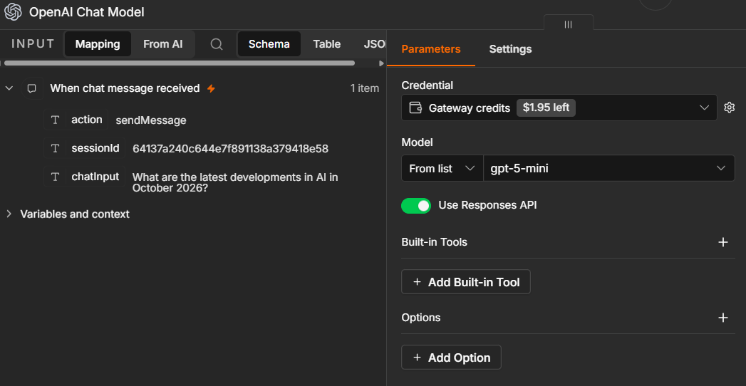This screenshot has height=386, width=746.
Task: Grab the panel drag handle at top
Action: point(568,24)
